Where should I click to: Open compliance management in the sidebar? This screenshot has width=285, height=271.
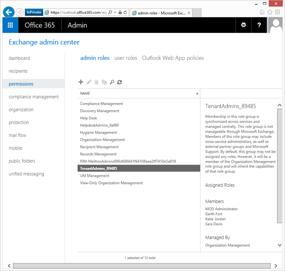pyautogui.click(x=34, y=97)
